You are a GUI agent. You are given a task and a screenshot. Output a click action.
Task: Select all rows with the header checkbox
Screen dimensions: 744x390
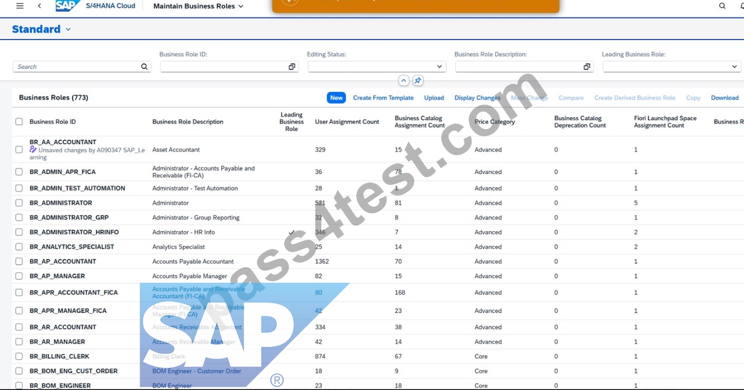click(19, 122)
